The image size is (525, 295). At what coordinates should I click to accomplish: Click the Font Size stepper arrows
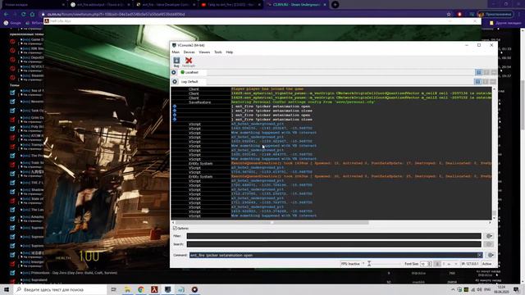coord(430,264)
